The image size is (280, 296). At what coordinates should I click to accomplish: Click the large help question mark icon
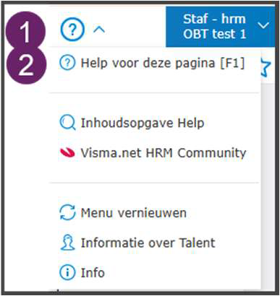(x=72, y=30)
